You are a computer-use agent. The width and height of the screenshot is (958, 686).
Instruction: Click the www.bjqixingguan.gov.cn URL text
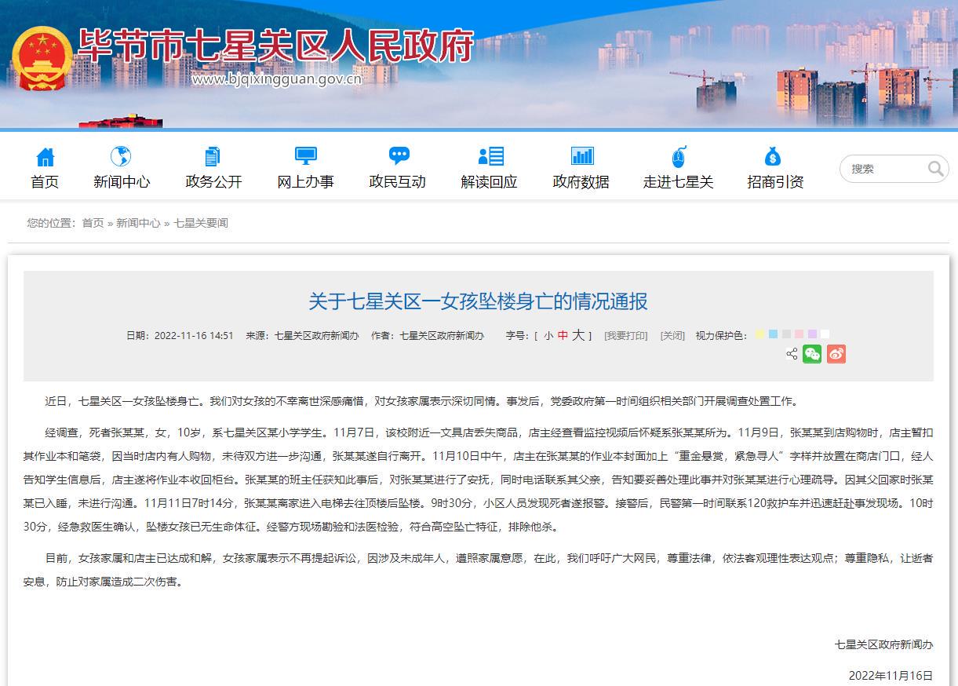tap(276, 78)
